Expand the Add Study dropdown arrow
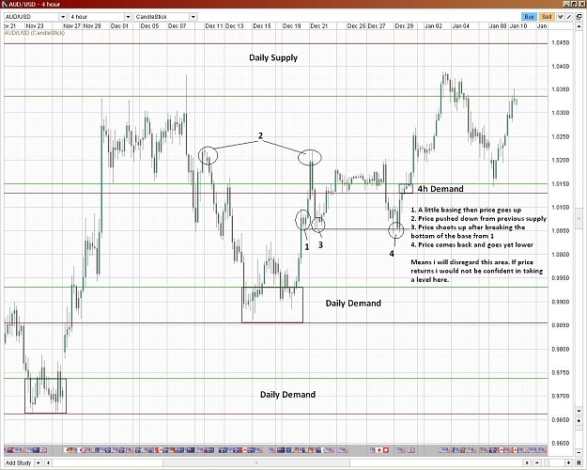Viewport: 587px width, 470px height. (x=39, y=462)
